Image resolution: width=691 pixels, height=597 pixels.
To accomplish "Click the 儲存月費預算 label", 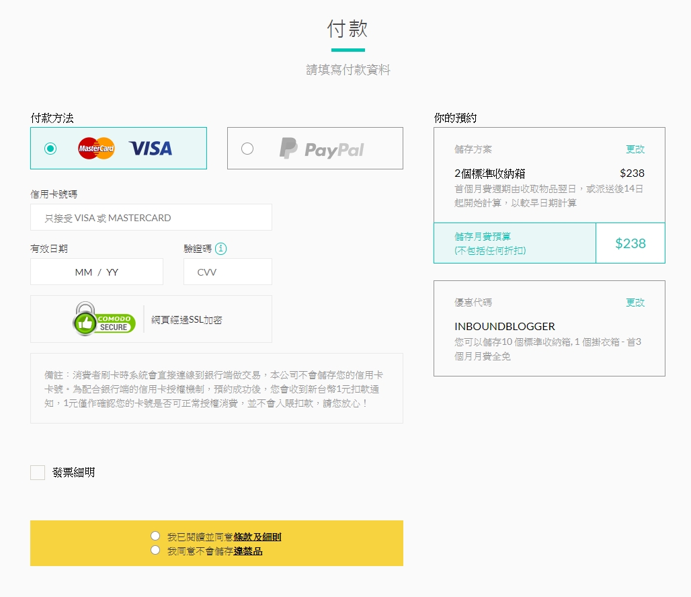I will tap(483, 237).
